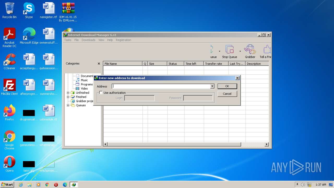Open the Help menu
The height and width of the screenshot is (188, 334).
click(x=110, y=40)
